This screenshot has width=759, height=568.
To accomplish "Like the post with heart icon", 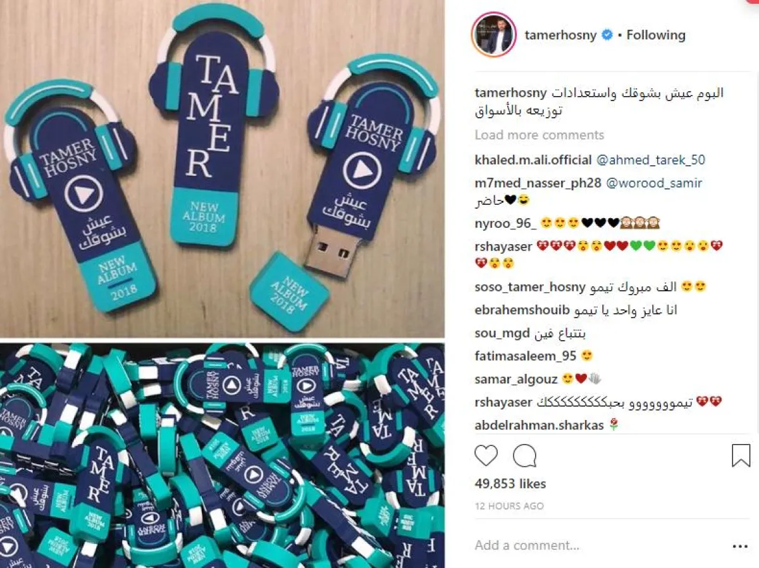I will tap(486, 455).
